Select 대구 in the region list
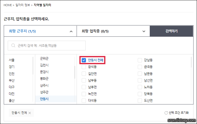The image size is (197, 124). [x=11, y=87]
